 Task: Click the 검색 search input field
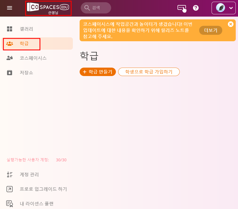point(97,8)
